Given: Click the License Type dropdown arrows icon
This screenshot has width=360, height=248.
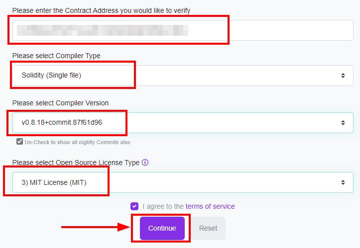Looking at the screenshot, I should pos(343,182).
